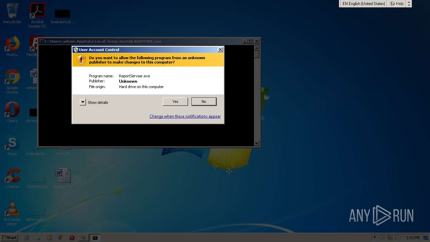
Task: Click No to deny ReportServser.exe changes
Action: (x=204, y=102)
